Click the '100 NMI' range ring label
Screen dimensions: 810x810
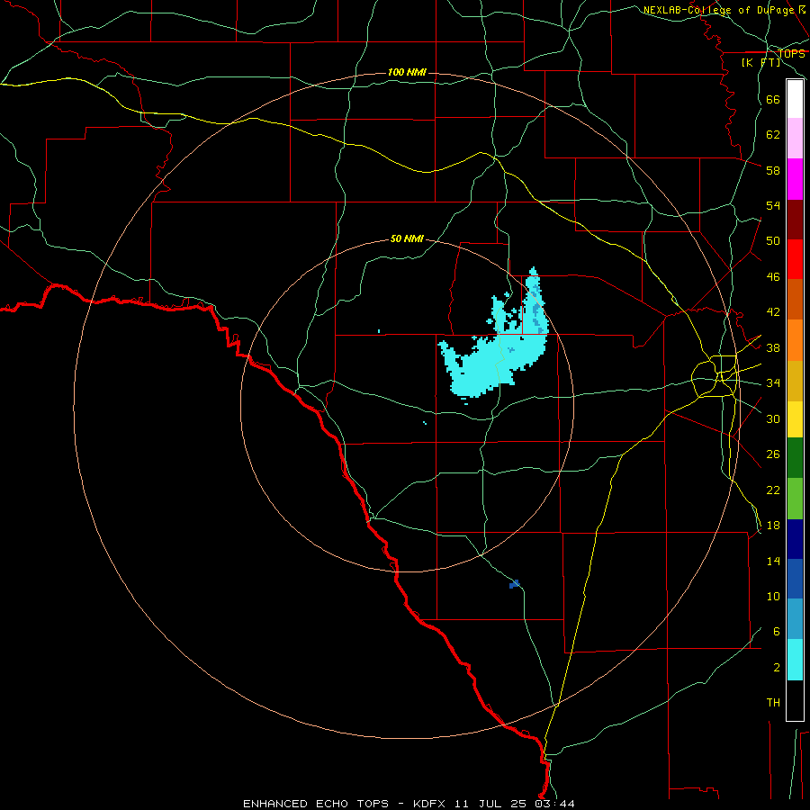pyautogui.click(x=407, y=72)
